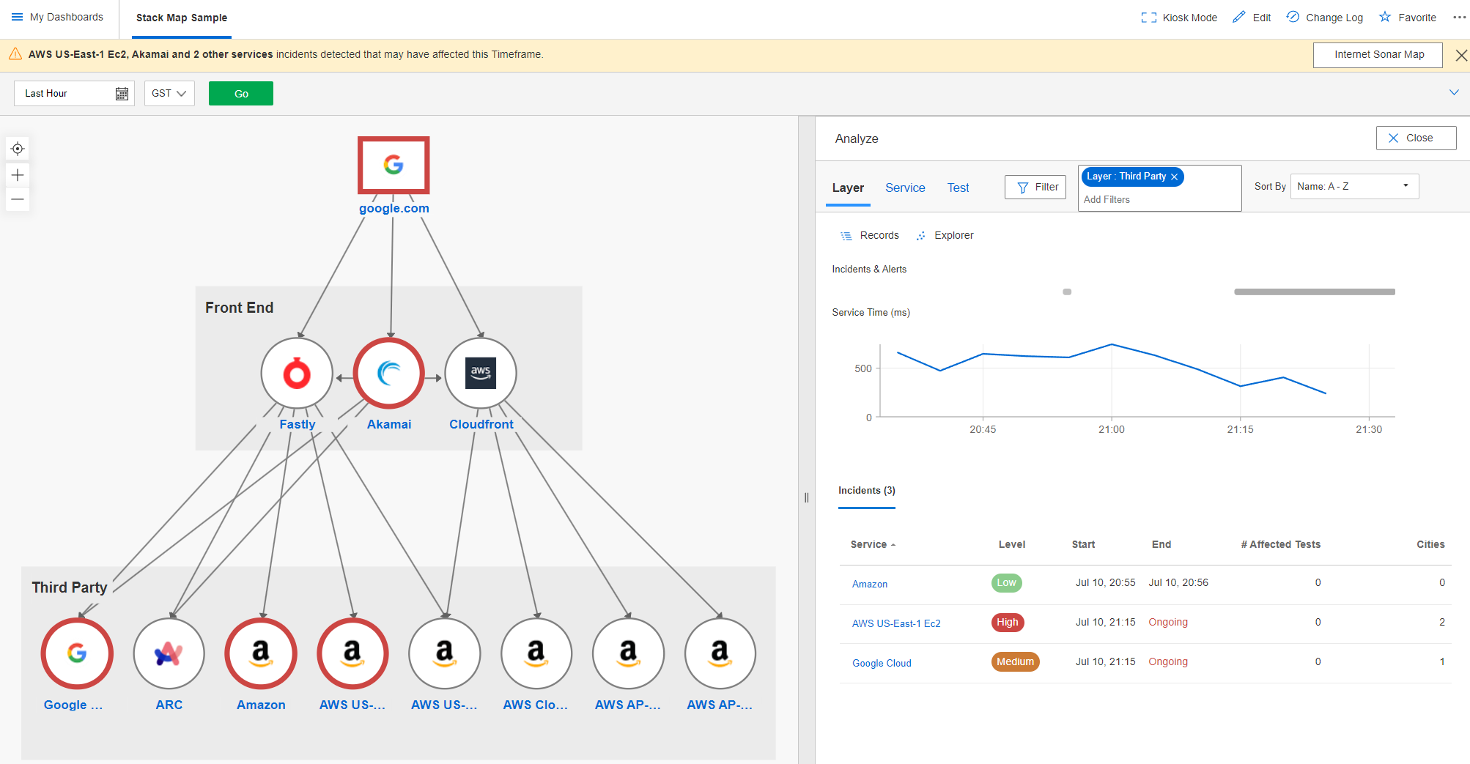Select the Cloudfront aws node
This screenshot has height=764, width=1470.
click(x=481, y=374)
